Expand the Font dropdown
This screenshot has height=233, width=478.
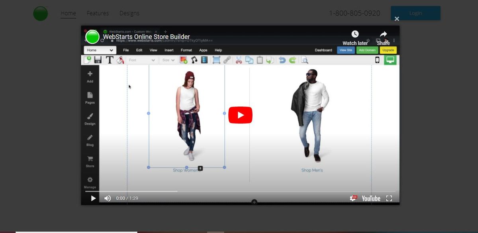[x=141, y=60]
